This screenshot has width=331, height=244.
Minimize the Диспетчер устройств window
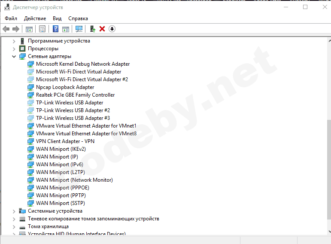tap(286, 7)
